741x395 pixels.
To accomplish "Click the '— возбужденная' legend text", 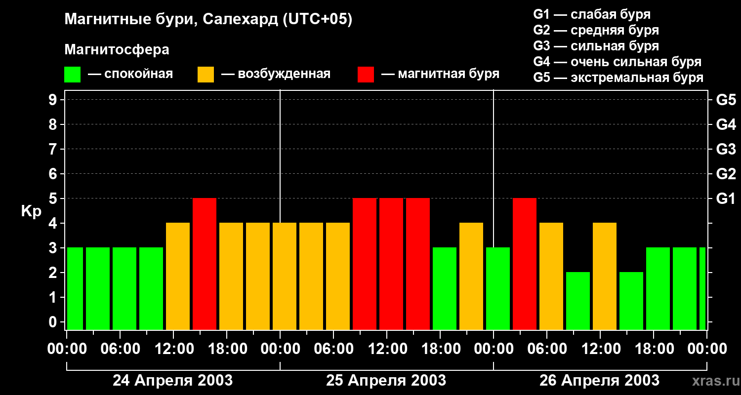I will (276, 74).
